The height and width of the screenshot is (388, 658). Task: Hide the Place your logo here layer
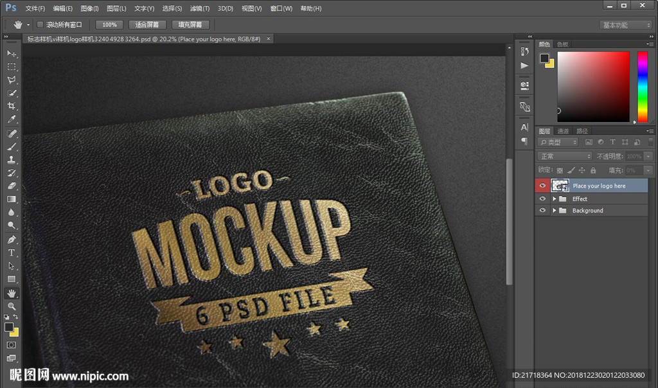click(542, 186)
